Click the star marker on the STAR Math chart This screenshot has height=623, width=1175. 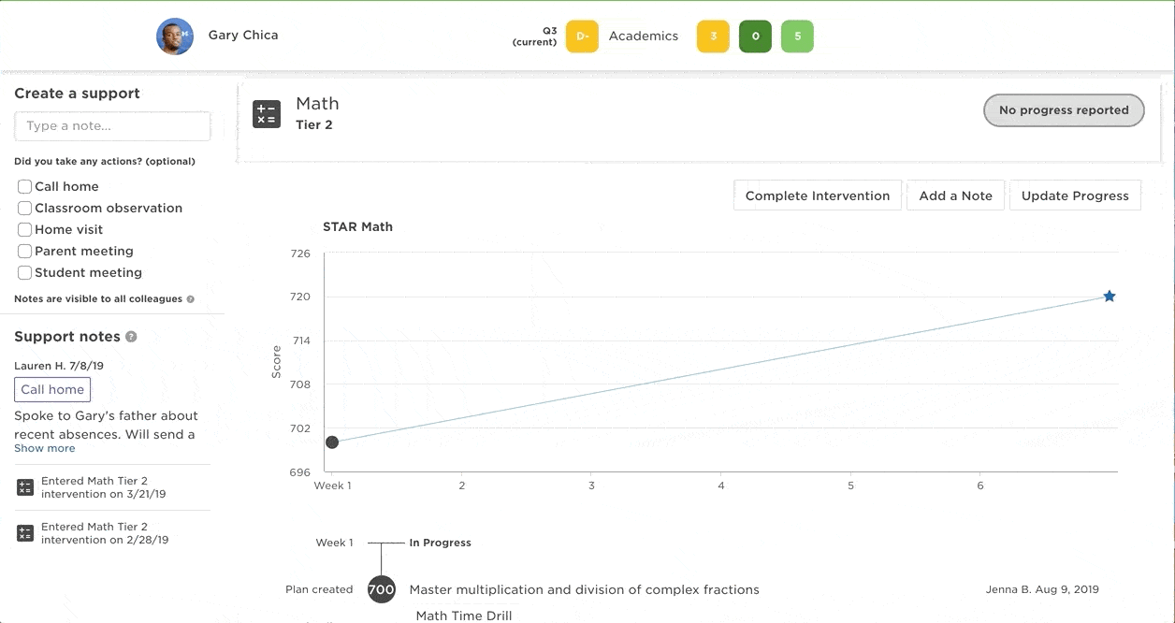pyautogui.click(x=1110, y=296)
